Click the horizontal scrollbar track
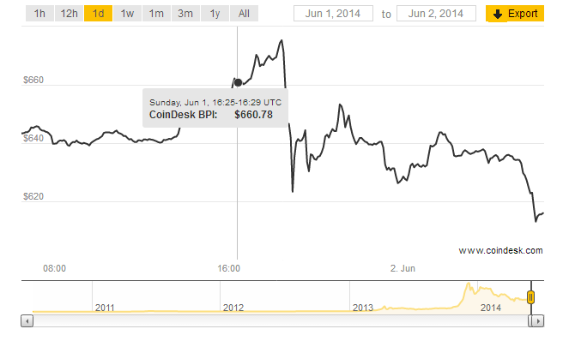Image resolution: width=563 pixels, height=341 pixels. coord(281,321)
